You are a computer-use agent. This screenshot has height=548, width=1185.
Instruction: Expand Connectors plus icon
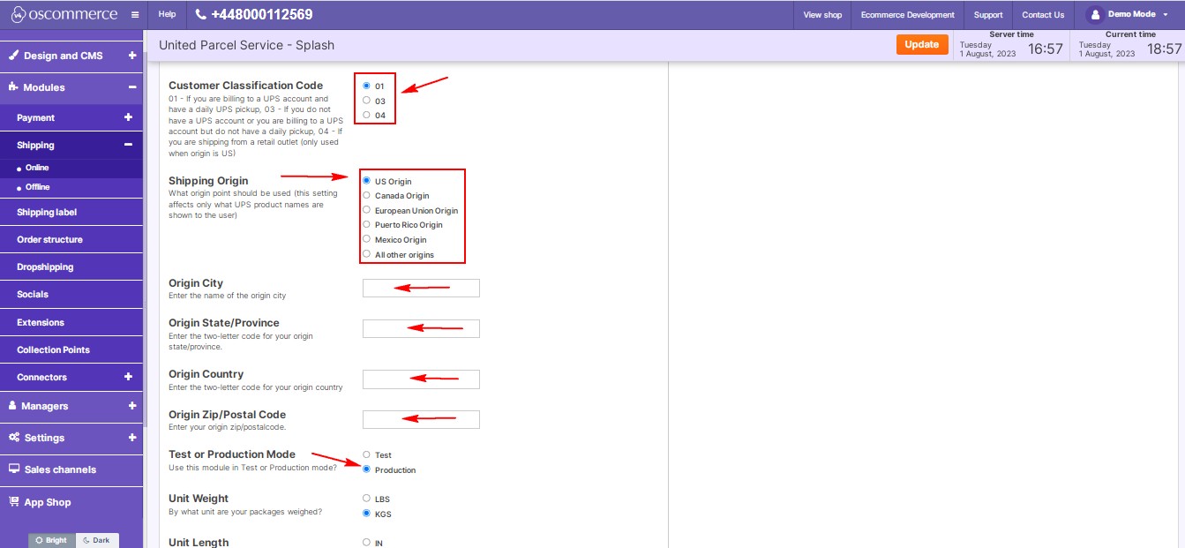coord(128,377)
